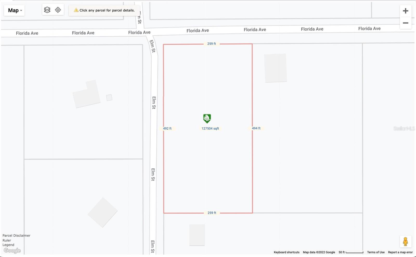
Task: Open the Parcel Disclaimer link
Action: tap(16, 235)
